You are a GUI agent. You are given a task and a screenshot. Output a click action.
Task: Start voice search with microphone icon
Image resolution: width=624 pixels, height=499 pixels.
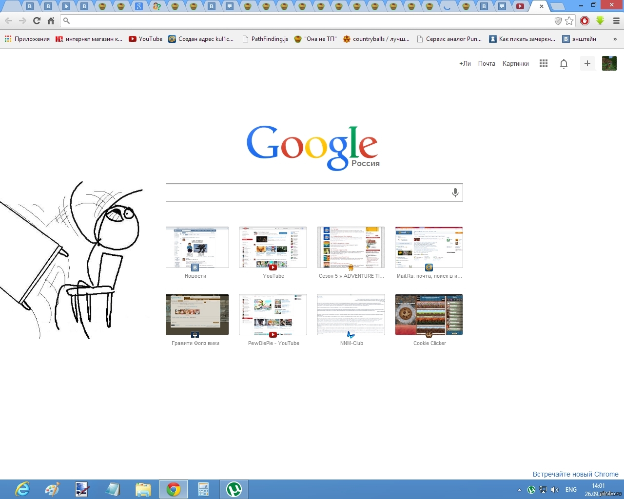[x=455, y=192]
